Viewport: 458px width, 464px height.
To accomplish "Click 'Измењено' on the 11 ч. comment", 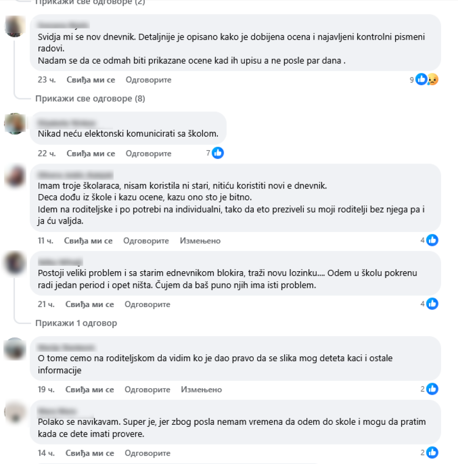I will coord(200,240).
